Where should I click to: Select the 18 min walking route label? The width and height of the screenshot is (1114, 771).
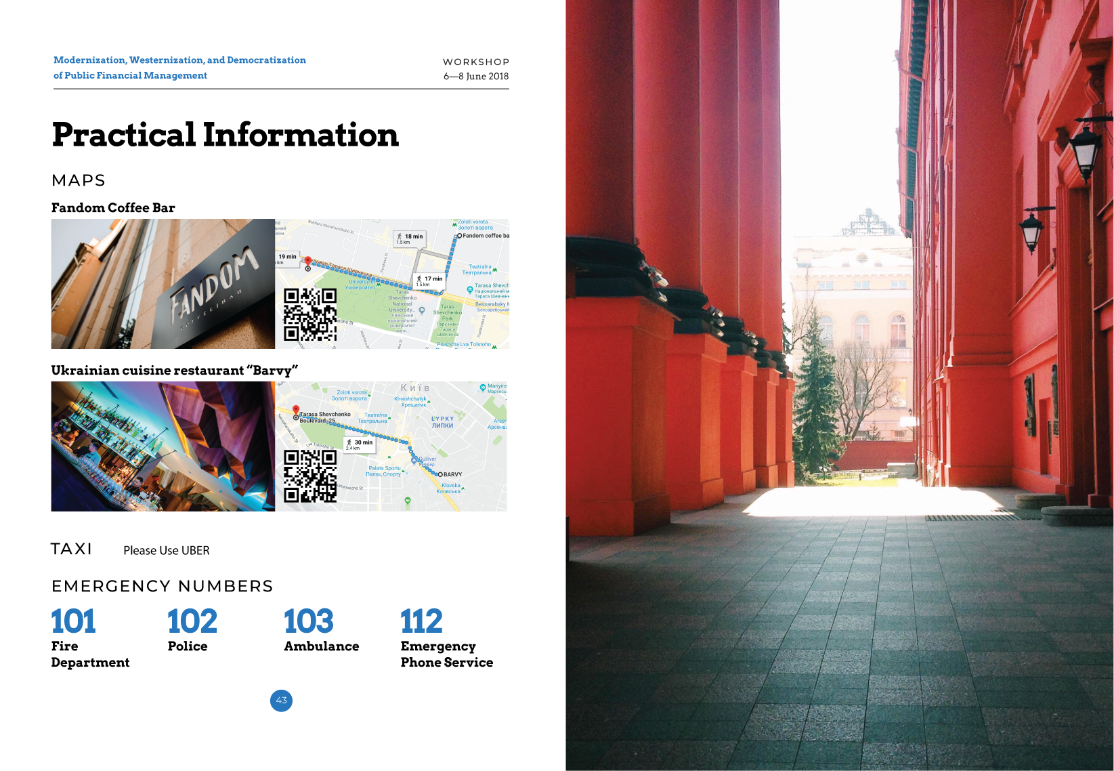click(x=410, y=238)
